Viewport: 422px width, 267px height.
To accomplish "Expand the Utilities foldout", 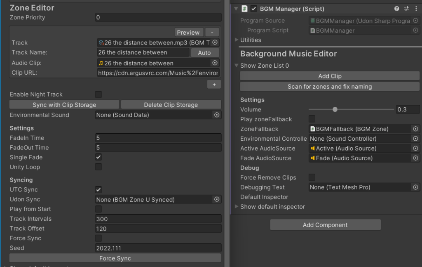I will click(x=237, y=40).
